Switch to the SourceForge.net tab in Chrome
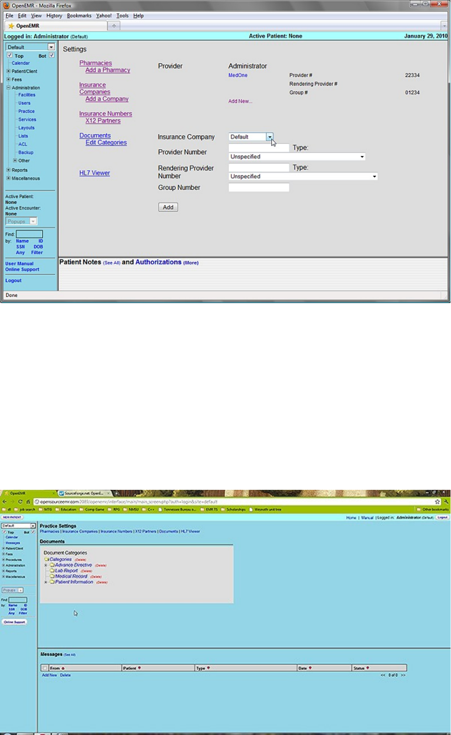Image resolution: width=451 pixels, height=735 pixels. (x=83, y=492)
